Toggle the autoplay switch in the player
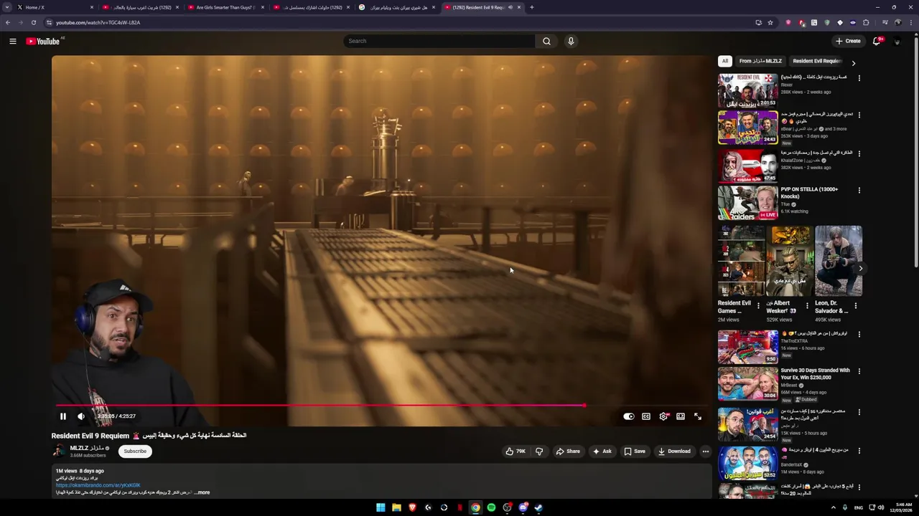 pyautogui.click(x=628, y=416)
